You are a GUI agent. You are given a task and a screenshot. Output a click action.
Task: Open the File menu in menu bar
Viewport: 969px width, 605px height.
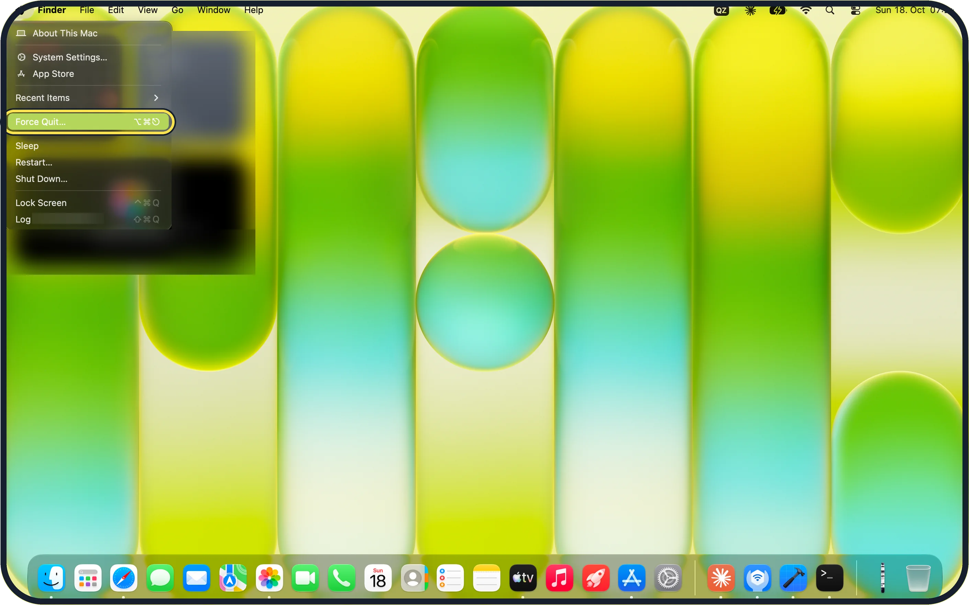pos(87,10)
